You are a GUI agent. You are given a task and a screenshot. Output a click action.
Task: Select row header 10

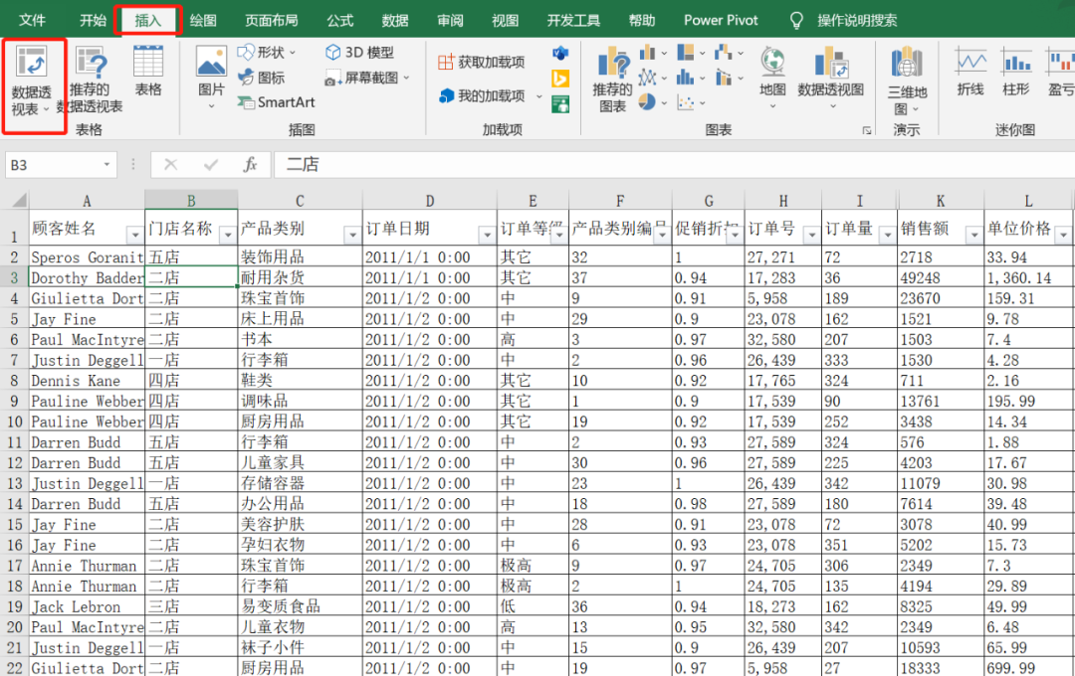click(x=14, y=422)
